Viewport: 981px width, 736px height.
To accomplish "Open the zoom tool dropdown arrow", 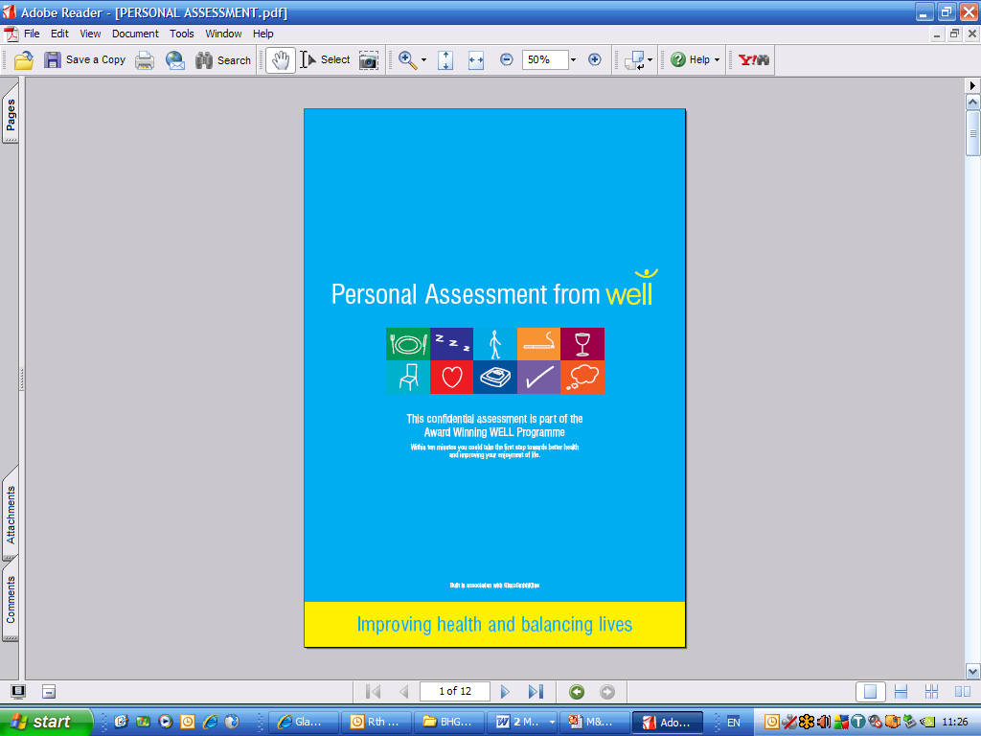I will pos(424,60).
